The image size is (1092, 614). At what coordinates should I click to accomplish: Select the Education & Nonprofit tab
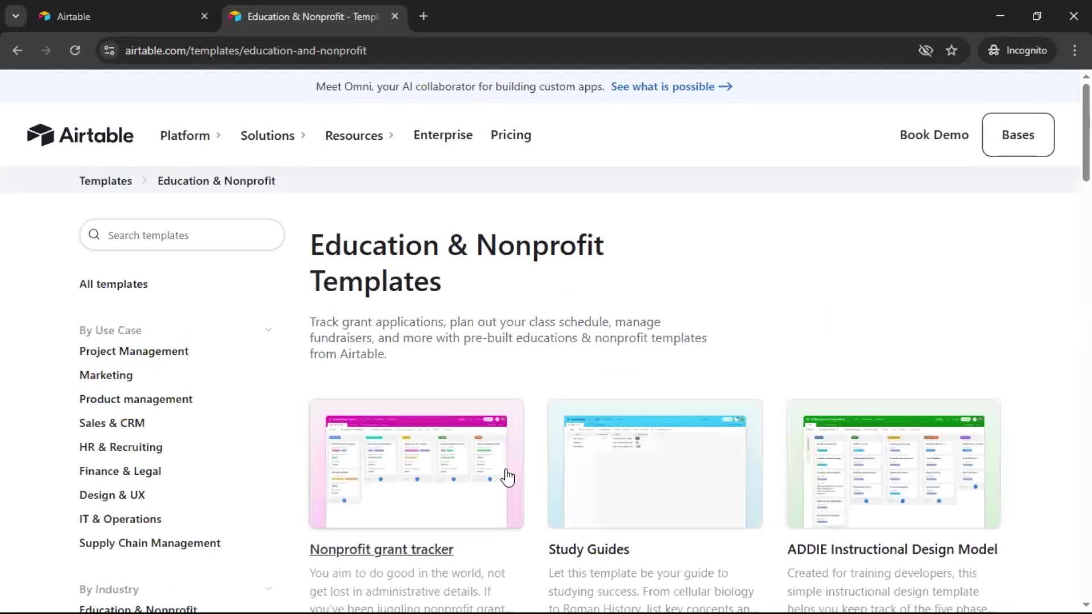(314, 16)
